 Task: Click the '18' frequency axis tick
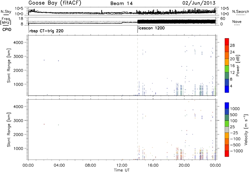21,19
